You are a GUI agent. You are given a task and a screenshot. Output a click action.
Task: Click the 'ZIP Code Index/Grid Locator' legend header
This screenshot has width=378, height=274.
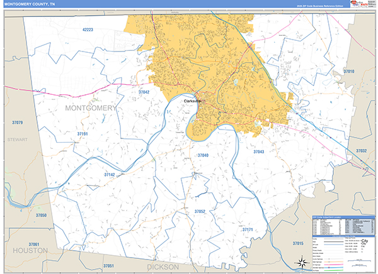tap(344, 217)
